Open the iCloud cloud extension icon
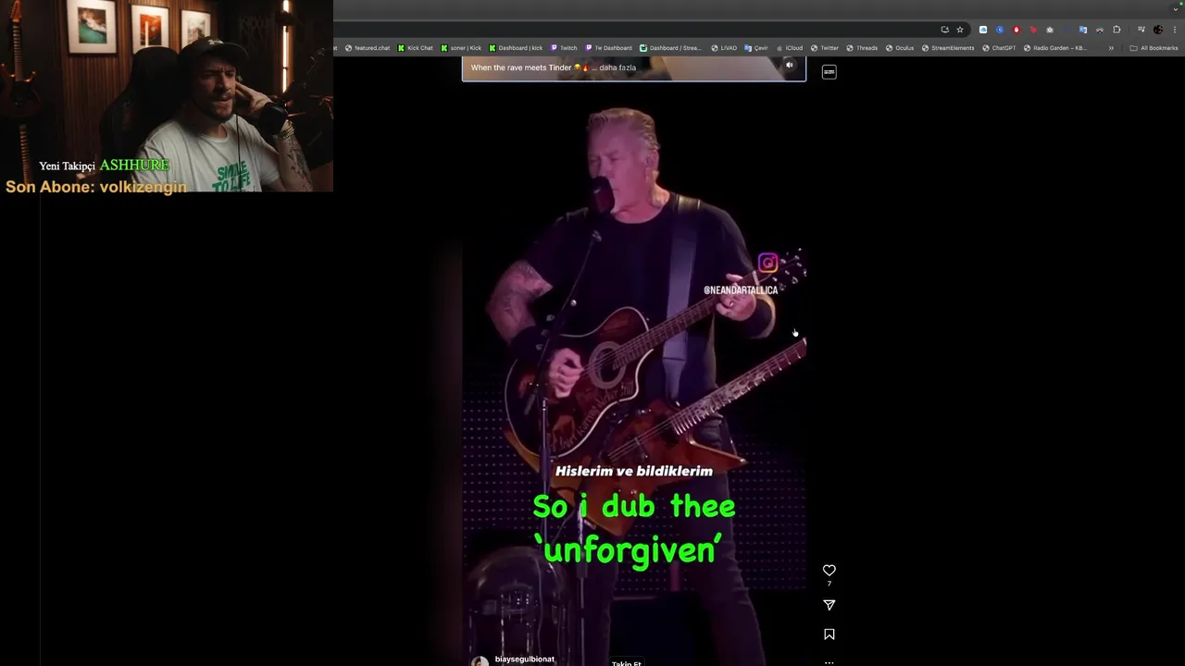The width and height of the screenshot is (1185, 666). pos(983,30)
